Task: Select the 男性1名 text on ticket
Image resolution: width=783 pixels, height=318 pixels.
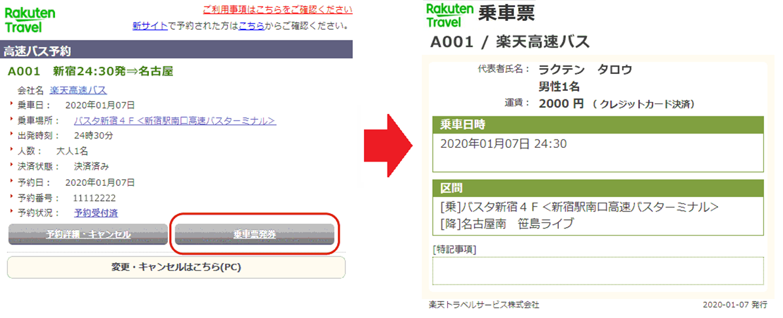Action: click(x=559, y=87)
